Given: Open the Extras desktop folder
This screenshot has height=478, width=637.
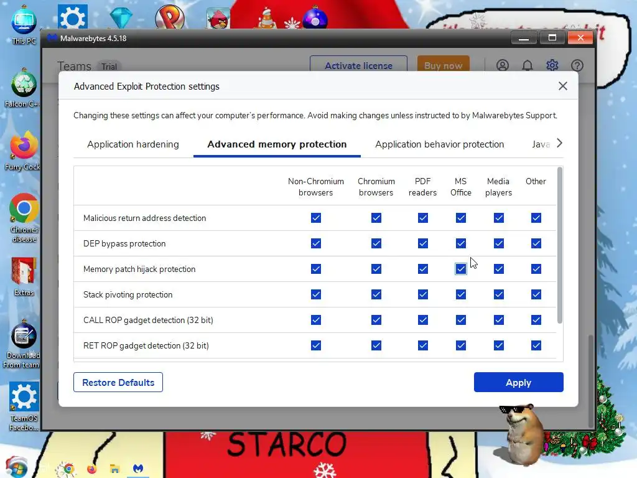Looking at the screenshot, I should 24,277.
